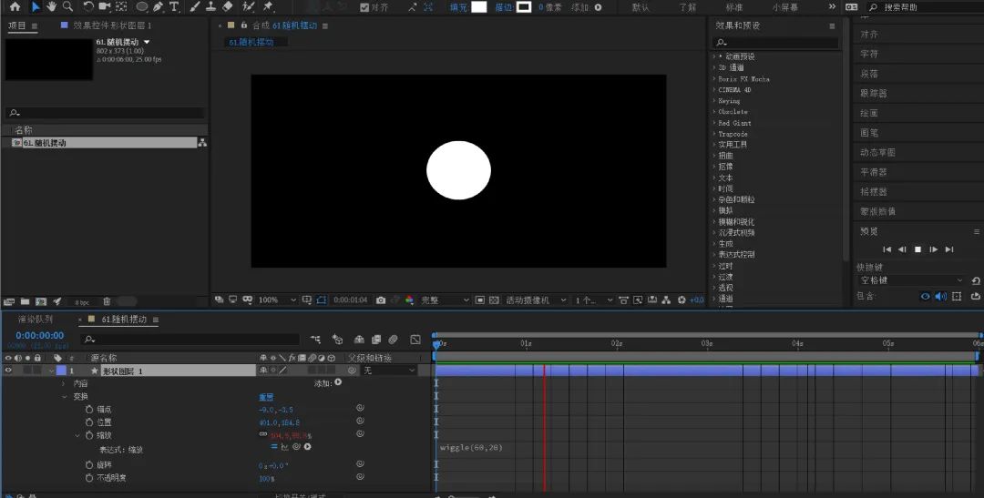The width and height of the screenshot is (984, 498).
Task: Click the 重置 transform reset link
Action: pos(266,397)
